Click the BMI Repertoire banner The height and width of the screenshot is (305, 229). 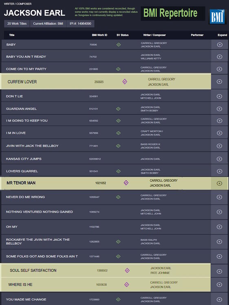coord(173,13)
